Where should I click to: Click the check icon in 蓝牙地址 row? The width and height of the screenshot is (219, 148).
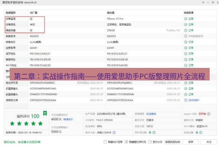(186, 54)
